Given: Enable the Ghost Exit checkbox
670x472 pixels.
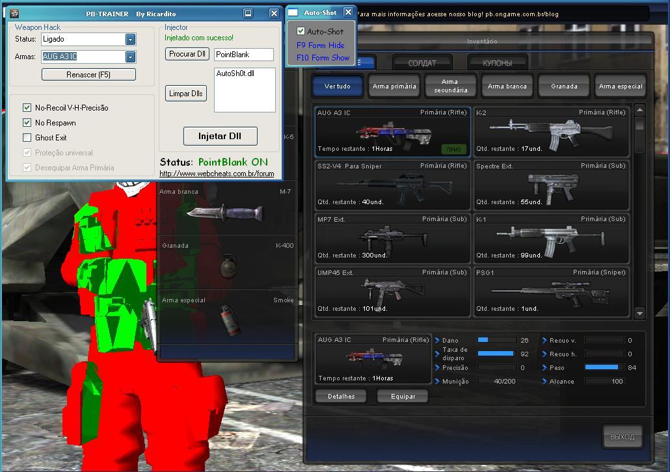Looking at the screenshot, I should click(x=27, y=138).
